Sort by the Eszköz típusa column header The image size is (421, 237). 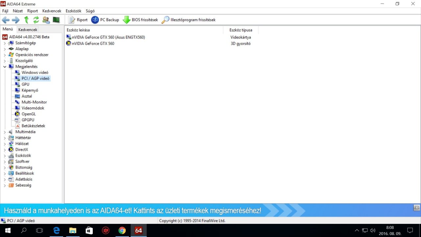(241, 30)
